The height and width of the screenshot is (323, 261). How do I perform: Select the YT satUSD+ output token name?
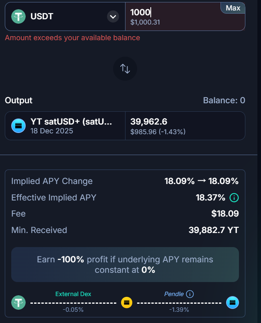coord(71,121)
